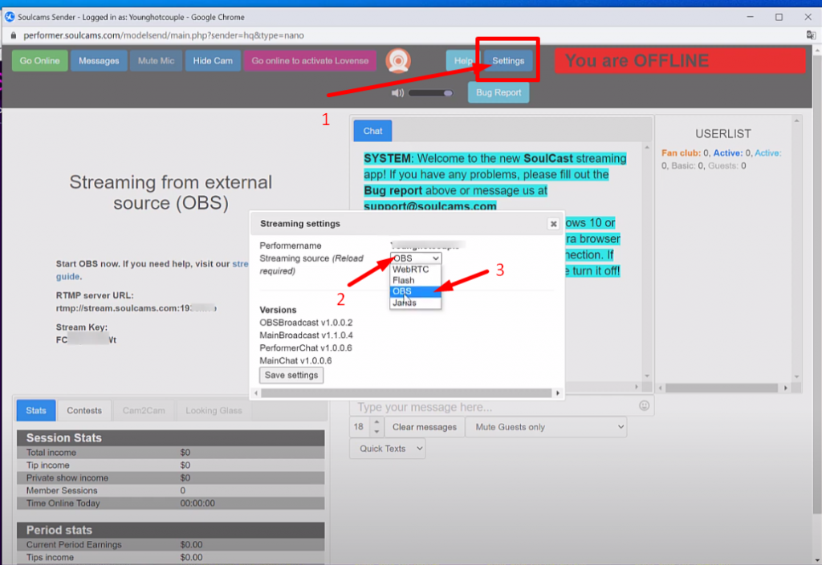
Task: Click the chat panel scroll-up arrow
Action: [x=647, y=148]
